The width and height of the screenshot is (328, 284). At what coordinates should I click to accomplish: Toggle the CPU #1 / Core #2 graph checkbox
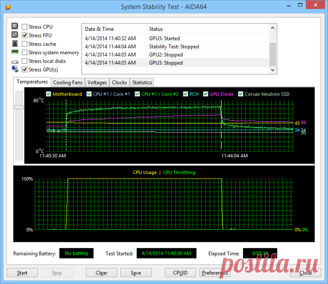[137, 94]
